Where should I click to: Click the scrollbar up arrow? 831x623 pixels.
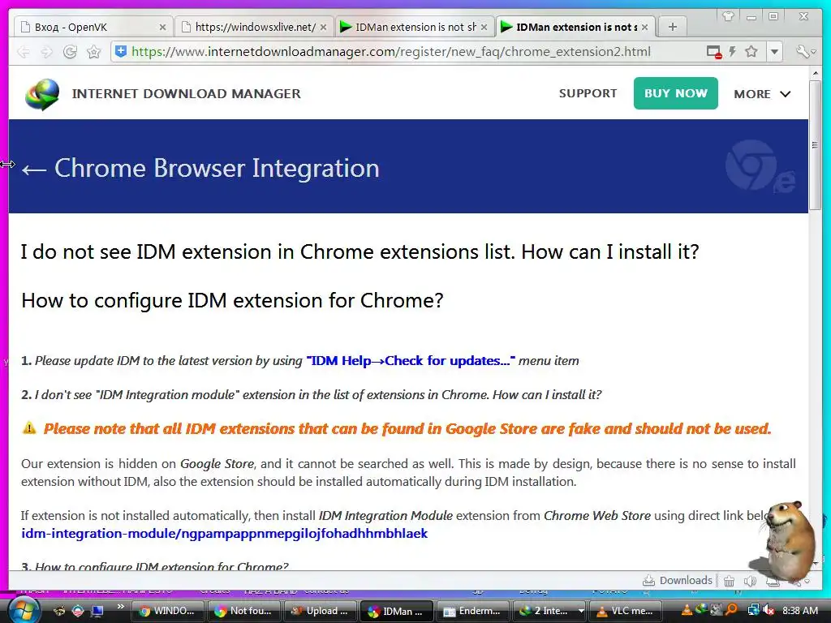coord(815,74)
